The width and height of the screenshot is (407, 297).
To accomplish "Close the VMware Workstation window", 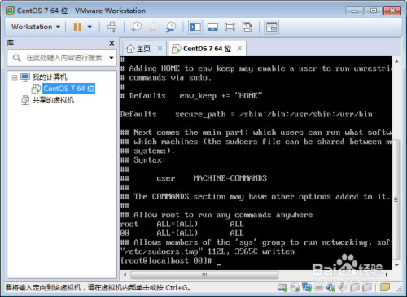I will click(x=392, y=11).
